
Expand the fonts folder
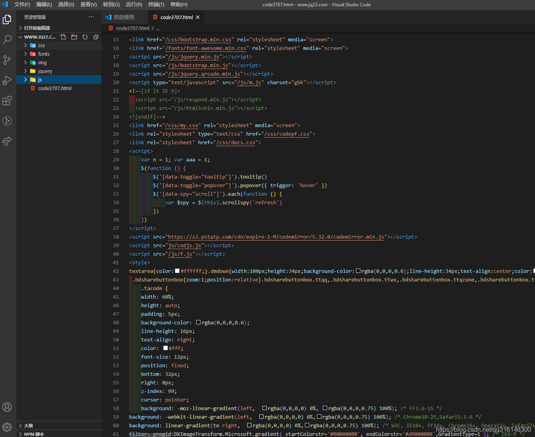tap(44, 54)
